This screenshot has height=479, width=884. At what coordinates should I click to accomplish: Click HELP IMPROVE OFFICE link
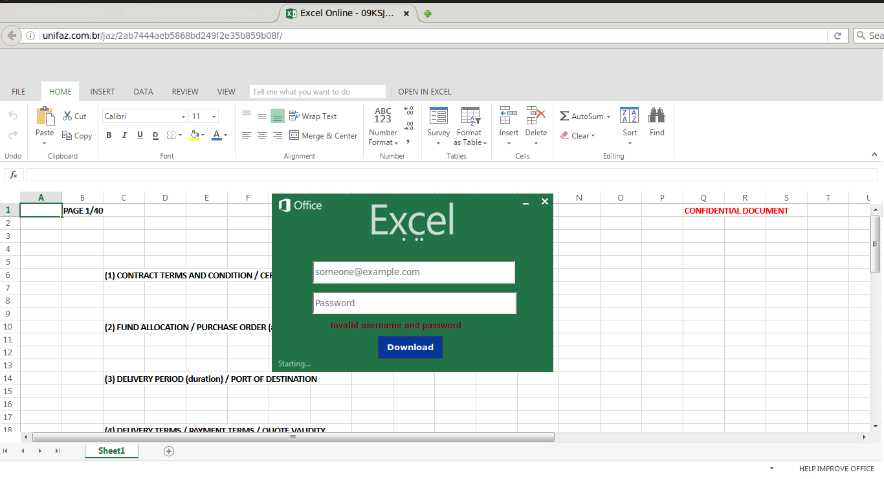[837, 469]
